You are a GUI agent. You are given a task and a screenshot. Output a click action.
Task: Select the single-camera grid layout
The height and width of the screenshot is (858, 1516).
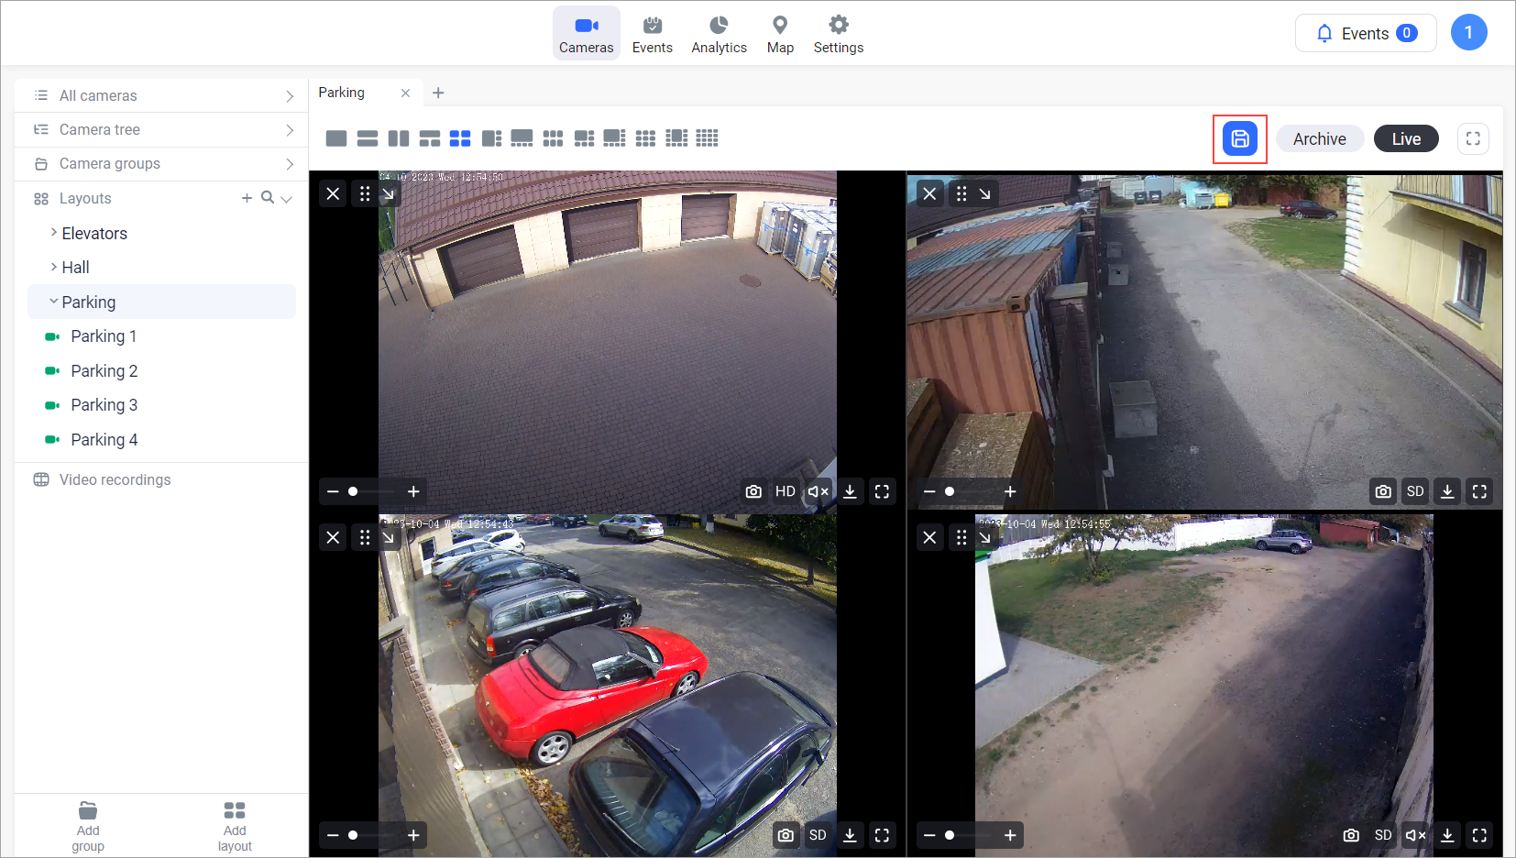[x=336, y=138]
